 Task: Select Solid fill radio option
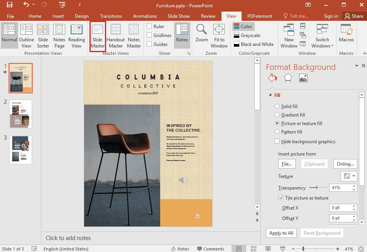pyautogui.click(x=277, y=107)
